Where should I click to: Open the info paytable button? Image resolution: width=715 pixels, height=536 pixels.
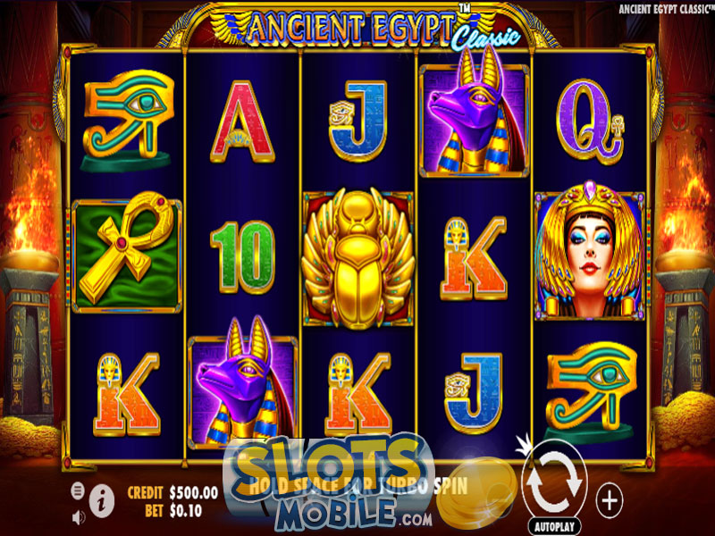[x=102, y=500]
